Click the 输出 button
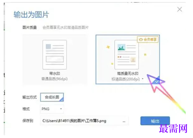This screenshot has height=138, width=193. (x=155, y=121)
